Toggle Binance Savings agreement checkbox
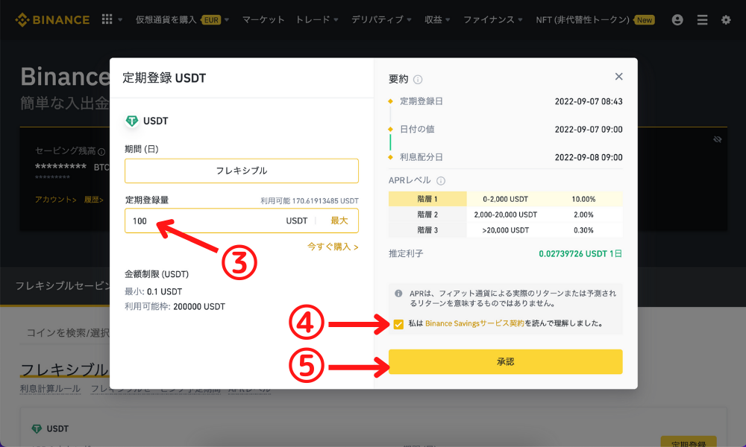This screenshot has height=447, width=746. click(x=398, y=324)
